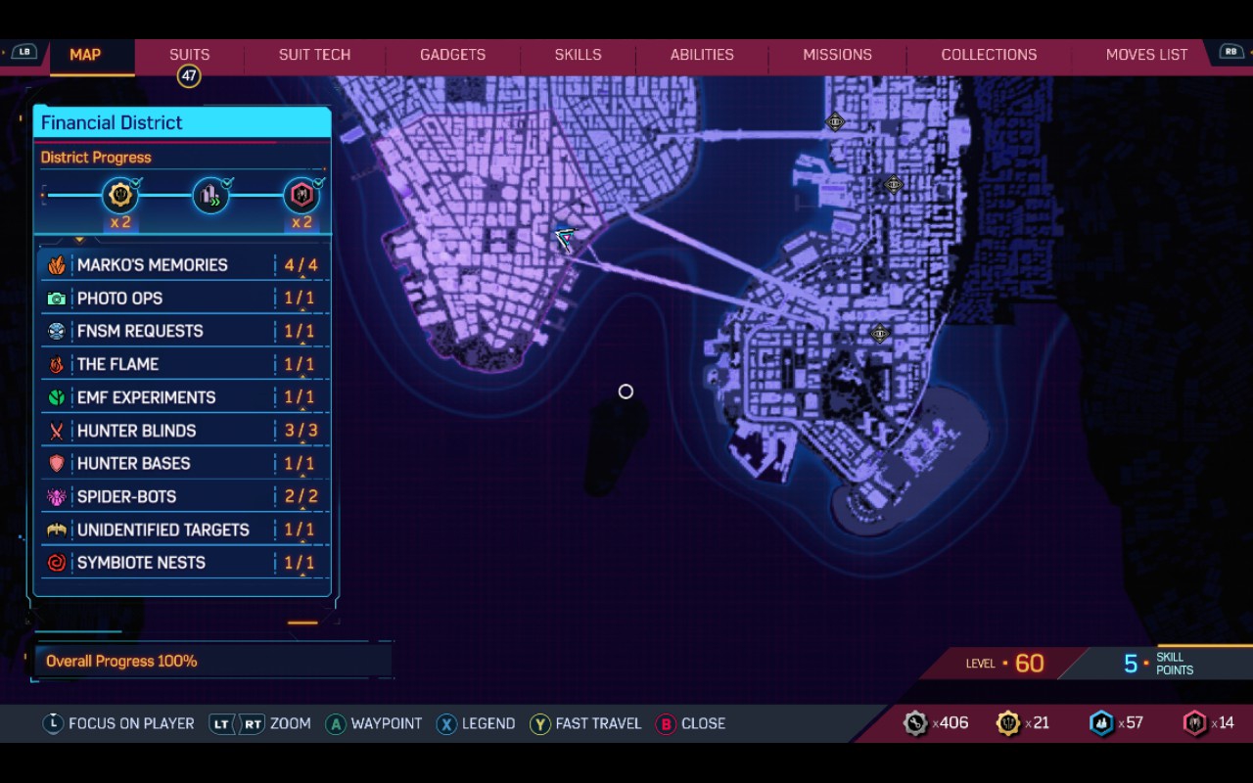Click the Financial District header
The height and width of the screenshot is (783, 1253).
(x=182, y=122)
